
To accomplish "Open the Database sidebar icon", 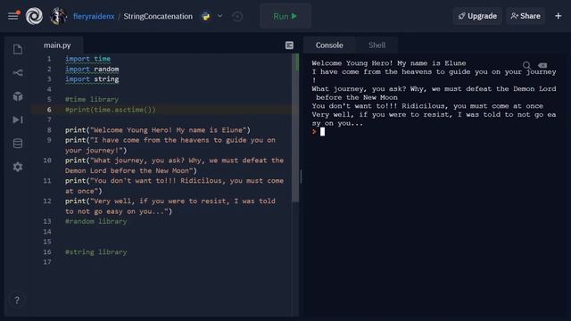I will 18,144.
